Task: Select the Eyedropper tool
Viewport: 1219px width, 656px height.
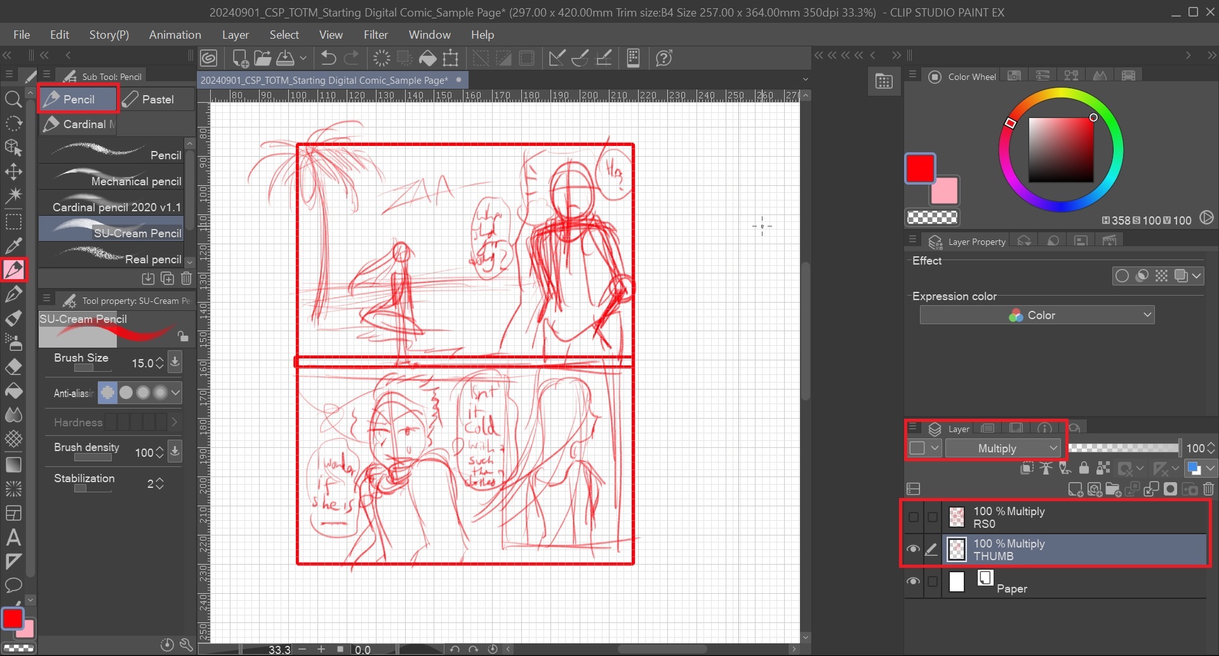Action: pyautogui.click(x=13, y=246)
